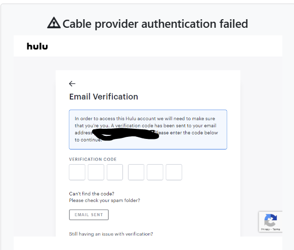Click the EMAIL SENT button
This screenshot has height=250, width=294.
[x=89, y=215]
